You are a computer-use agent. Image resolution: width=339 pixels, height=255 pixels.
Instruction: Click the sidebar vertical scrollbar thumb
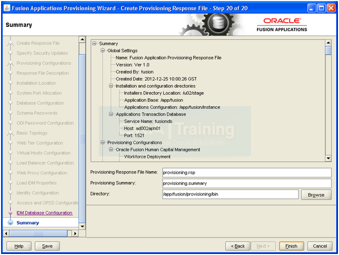pos(83,139)
